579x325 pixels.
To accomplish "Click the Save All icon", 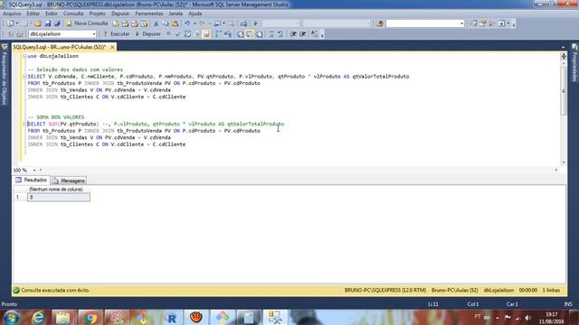I will pos(57,23).
